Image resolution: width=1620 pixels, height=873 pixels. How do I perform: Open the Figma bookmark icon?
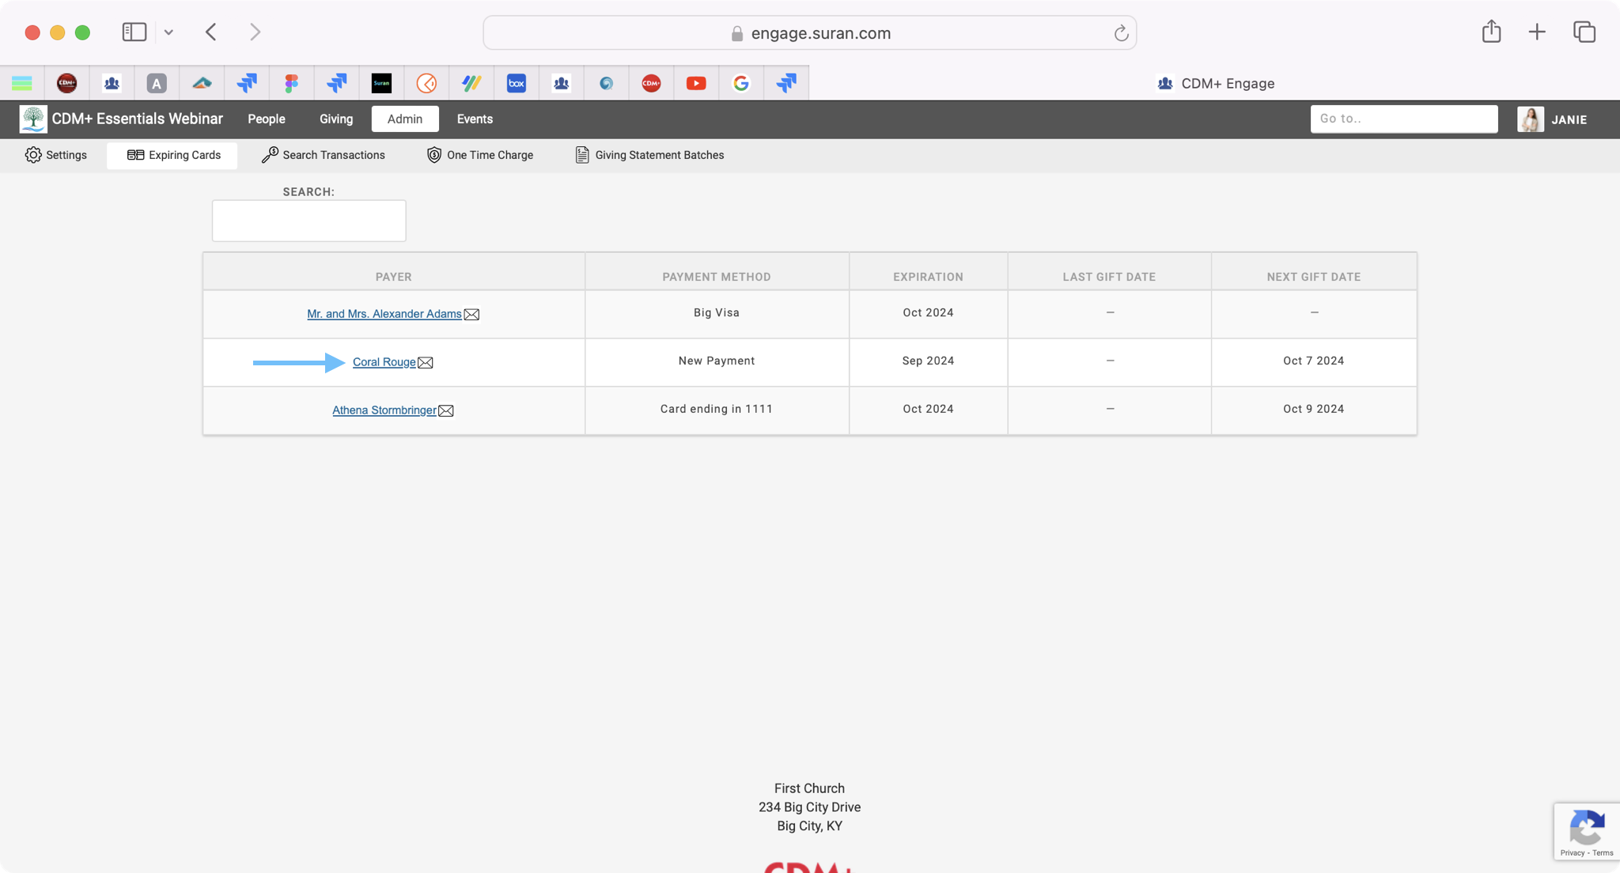pyautogui.click(x=292, y=83)
